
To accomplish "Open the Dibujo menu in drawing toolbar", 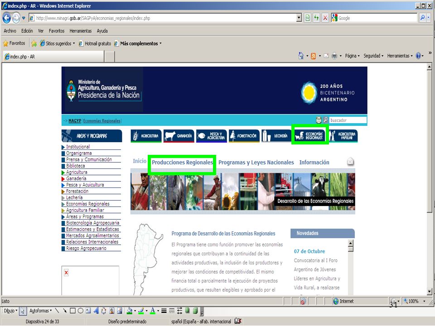I will click(x=10, y=311).
